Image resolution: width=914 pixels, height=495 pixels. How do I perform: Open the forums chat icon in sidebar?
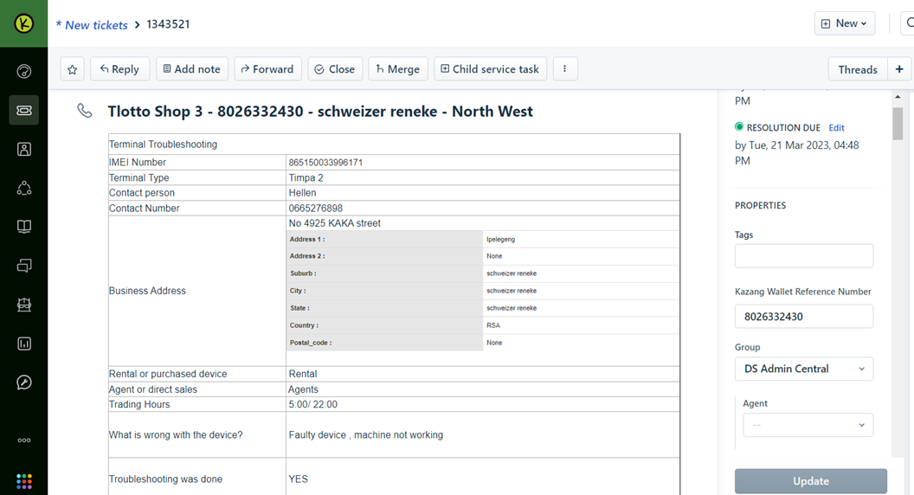point(24,266)
